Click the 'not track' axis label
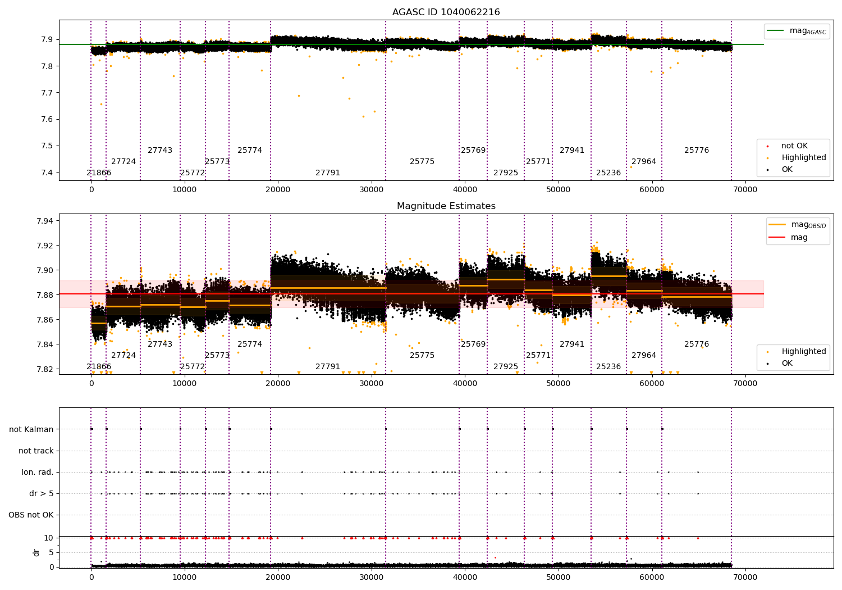Image resolution: width=842 pixels, height=590 pixels. point(36,451)
